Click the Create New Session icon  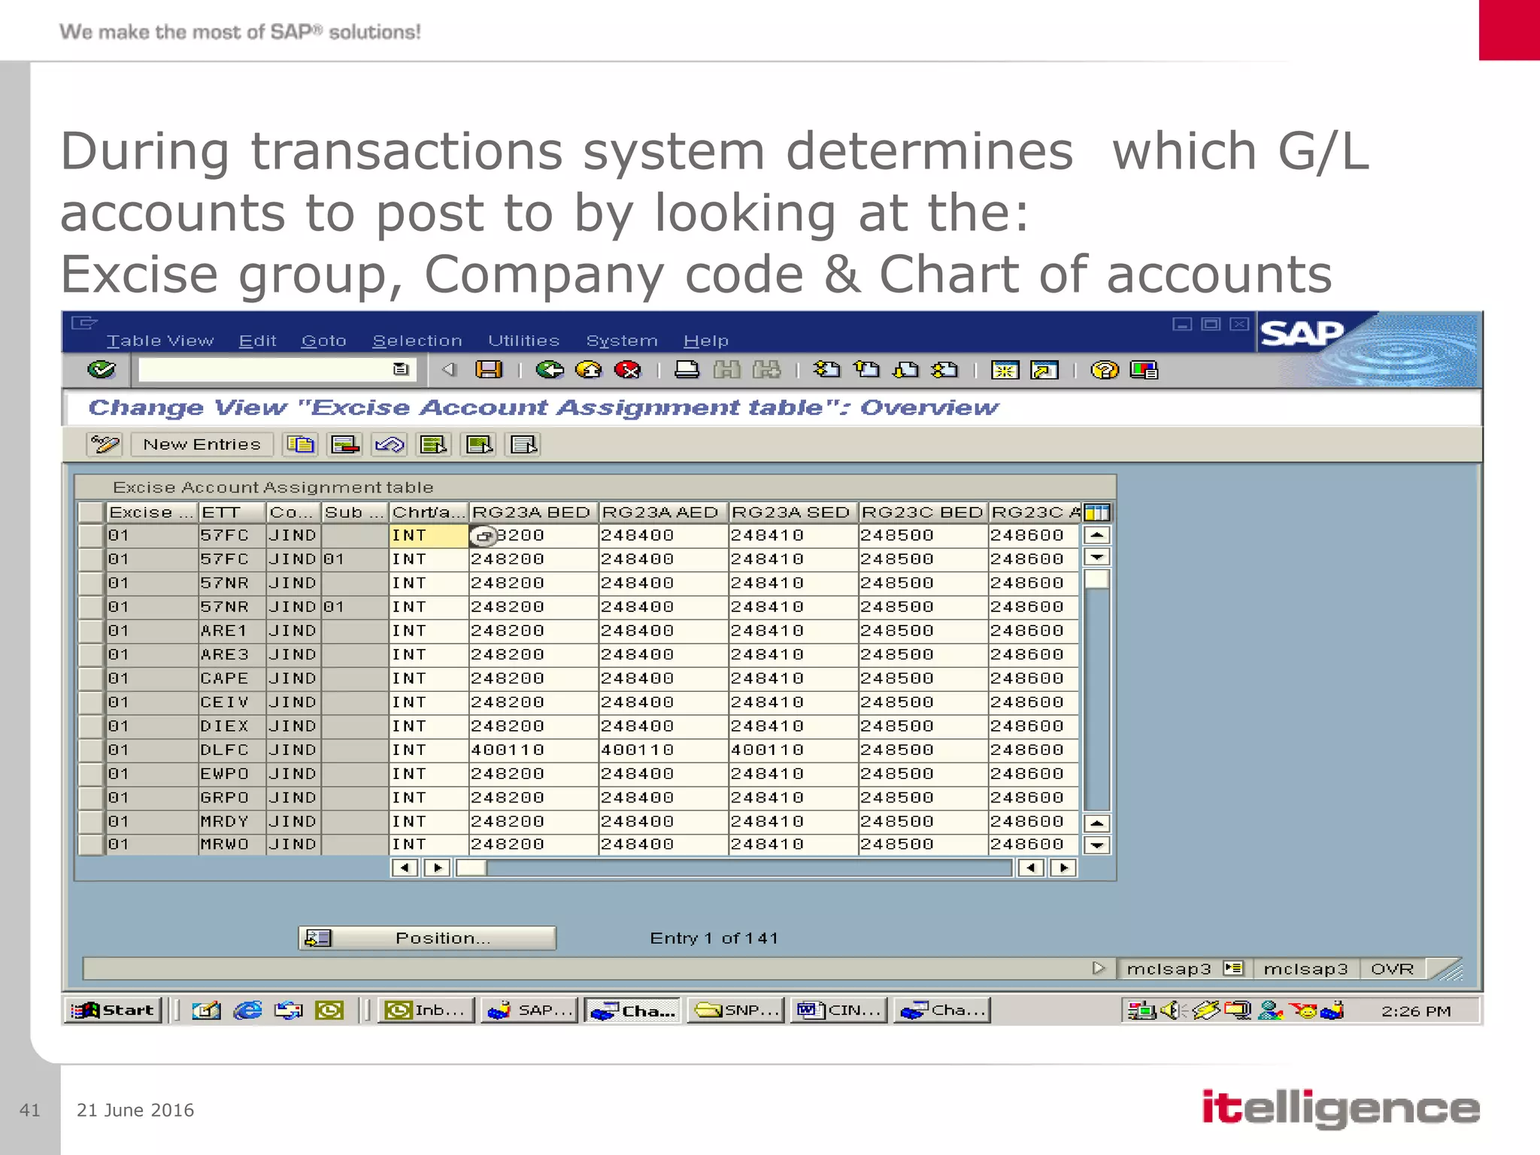click(x=1005, y=369)
